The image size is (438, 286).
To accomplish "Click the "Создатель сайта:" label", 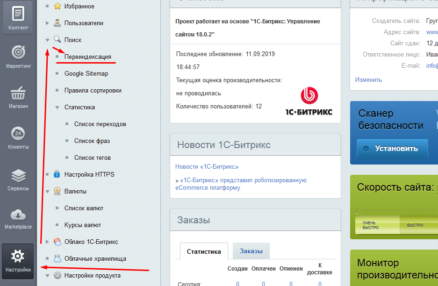I will pos(396,21).
